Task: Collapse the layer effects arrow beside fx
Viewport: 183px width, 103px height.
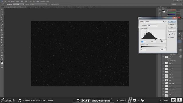Action: click(181, 57)
